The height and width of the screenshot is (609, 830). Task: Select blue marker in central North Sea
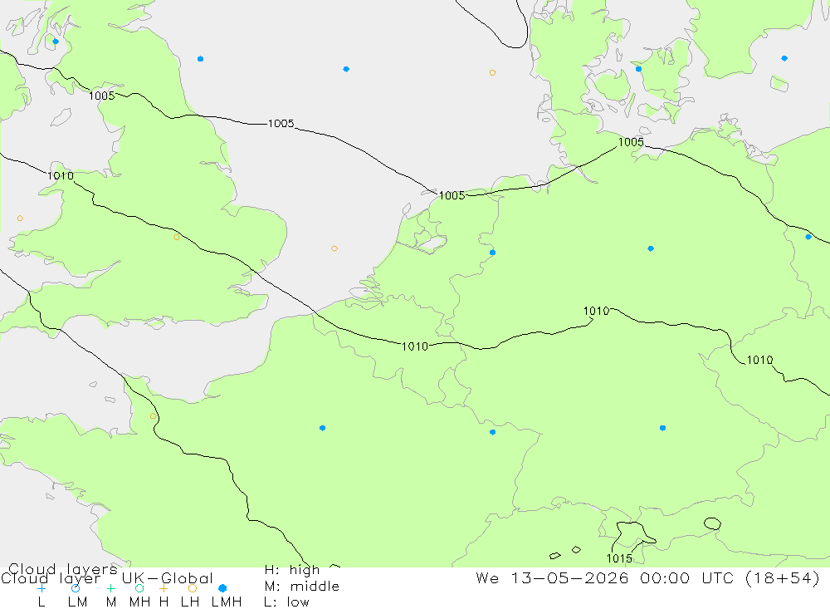point(346,69)
